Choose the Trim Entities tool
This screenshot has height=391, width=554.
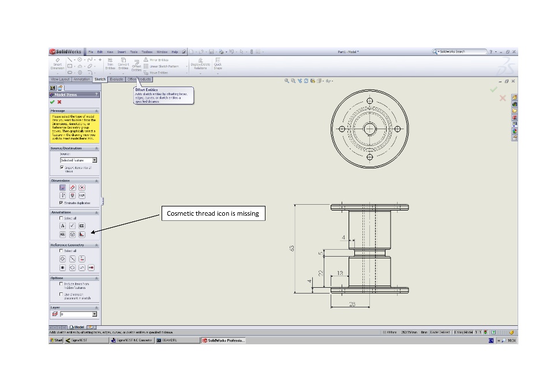click(110, 64)
